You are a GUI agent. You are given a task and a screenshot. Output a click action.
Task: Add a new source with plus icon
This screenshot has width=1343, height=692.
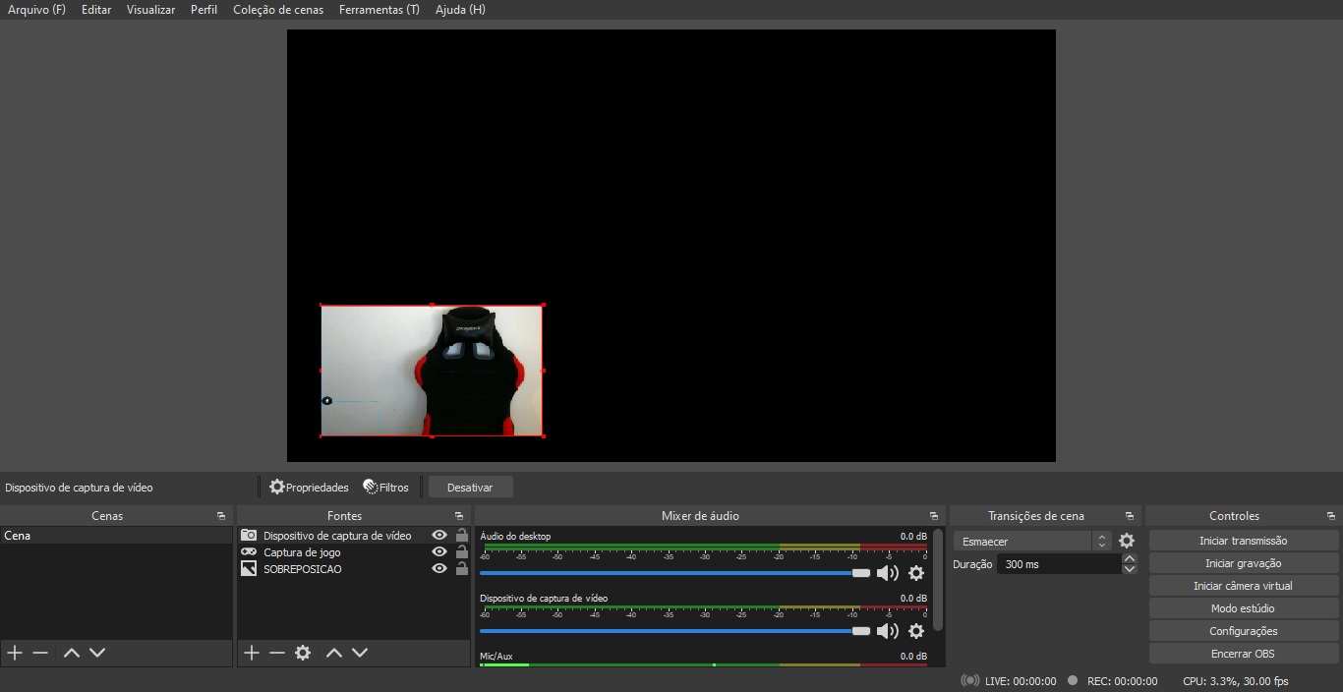point(252,653)
